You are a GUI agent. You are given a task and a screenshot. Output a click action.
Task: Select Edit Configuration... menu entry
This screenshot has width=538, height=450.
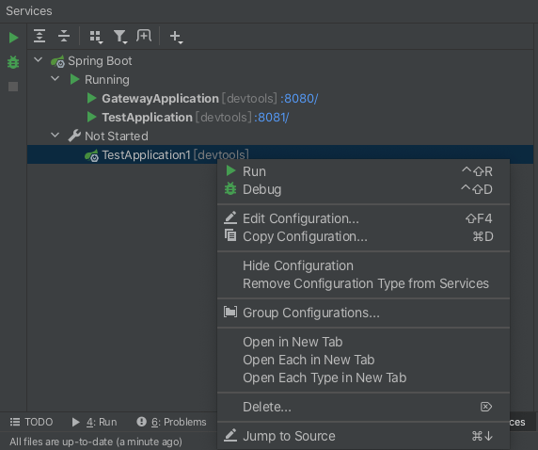pyautogui.click(x=363, y=218)
